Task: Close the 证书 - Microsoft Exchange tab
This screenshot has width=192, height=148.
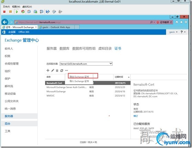Action: [x=36, y=27]
